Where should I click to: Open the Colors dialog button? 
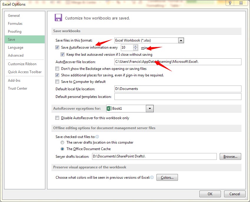(x=167, y=178)
